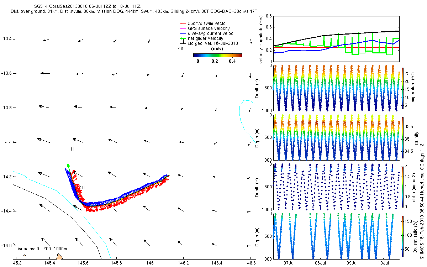
Task: Click latitude tick '-13.4'
Action: point(6,39)
